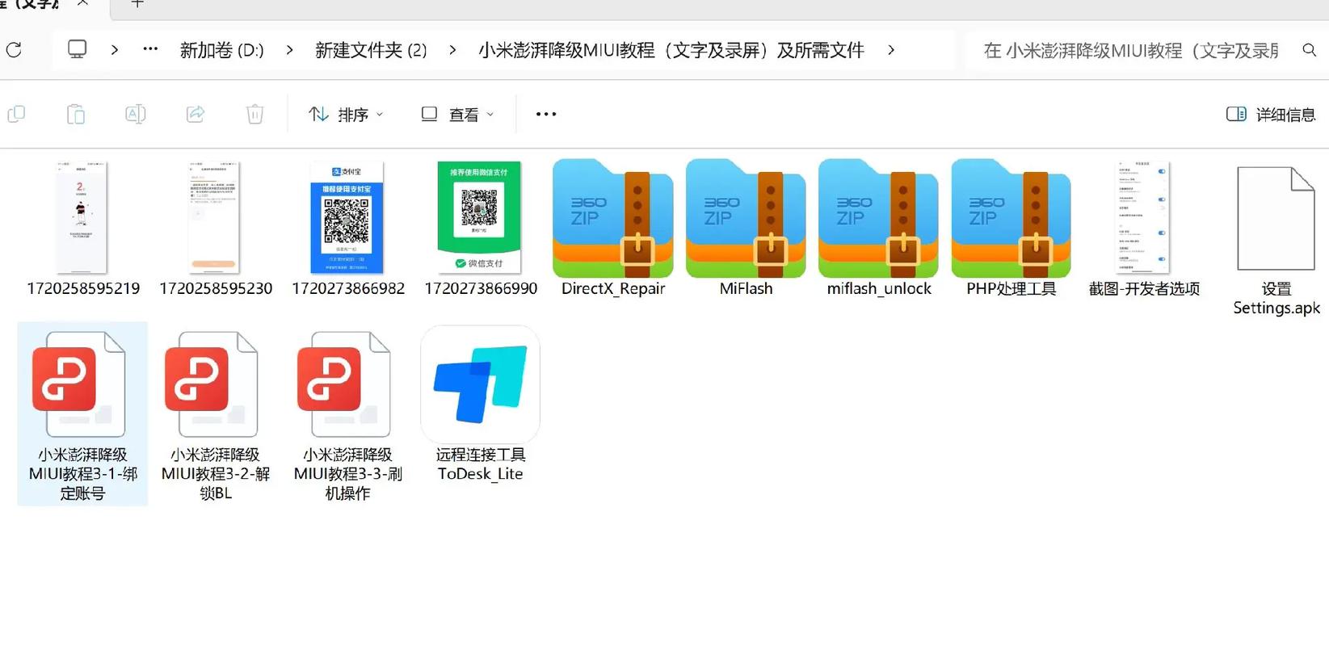The image size is (1329, 646).
Task: Open the 查看 view dropdown
Action: (x=457, y=115)
